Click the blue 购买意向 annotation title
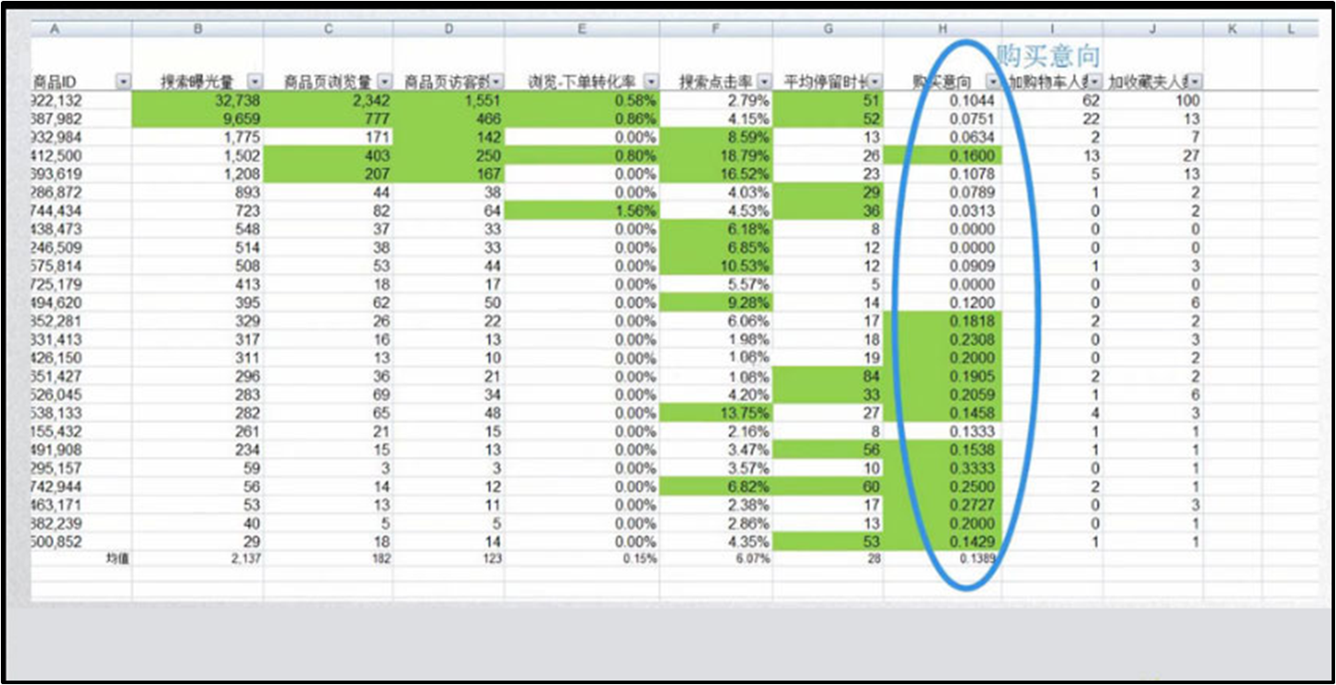This screenshot has width=1336, height=685. 1048,56
